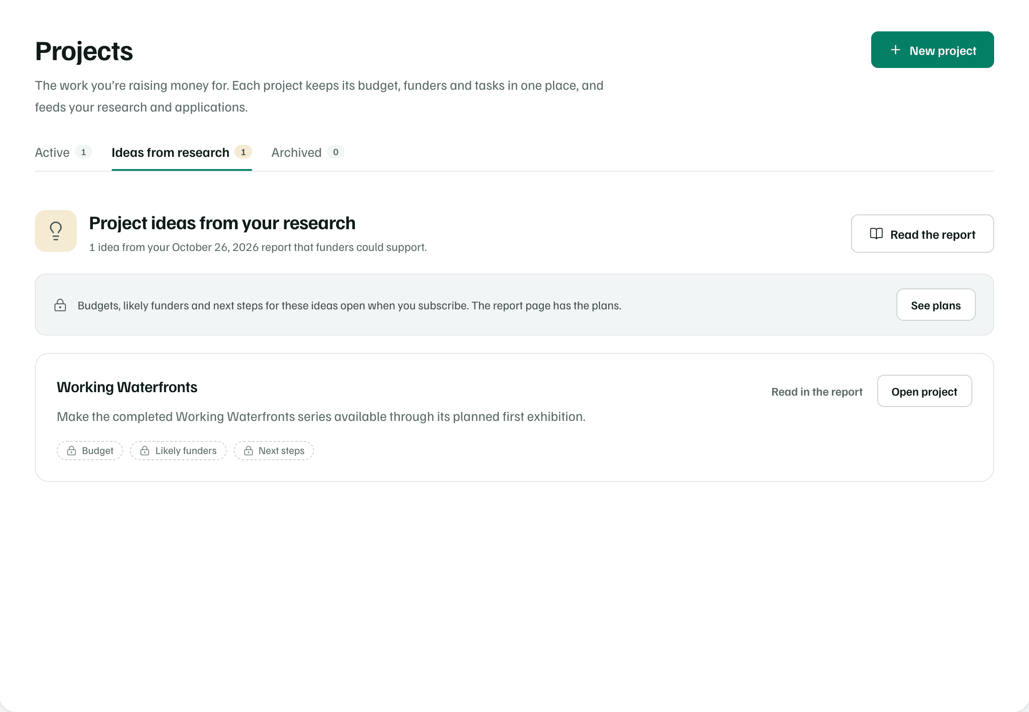Image resolution: width=1029 pixels, height=712 pixels.
Task: Select the Working Waterfronts title
Action: (x=127, y=387)
